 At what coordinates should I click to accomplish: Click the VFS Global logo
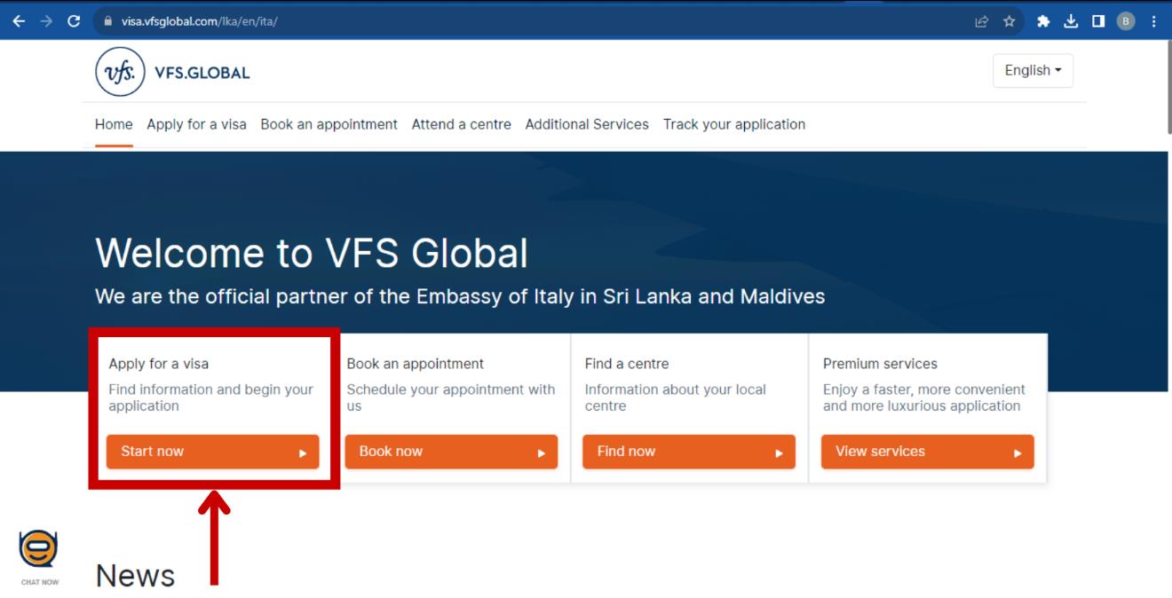(172, 73)
